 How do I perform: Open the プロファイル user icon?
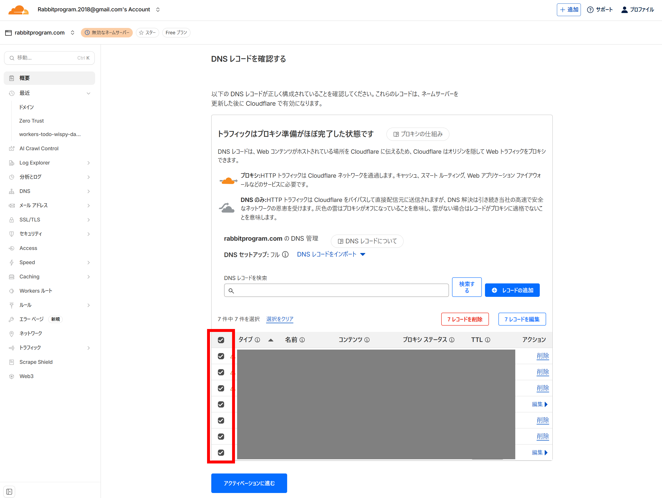click(624, 10)
